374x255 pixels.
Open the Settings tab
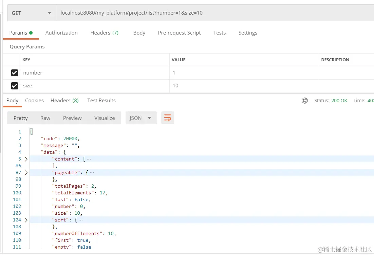point(248,33)
